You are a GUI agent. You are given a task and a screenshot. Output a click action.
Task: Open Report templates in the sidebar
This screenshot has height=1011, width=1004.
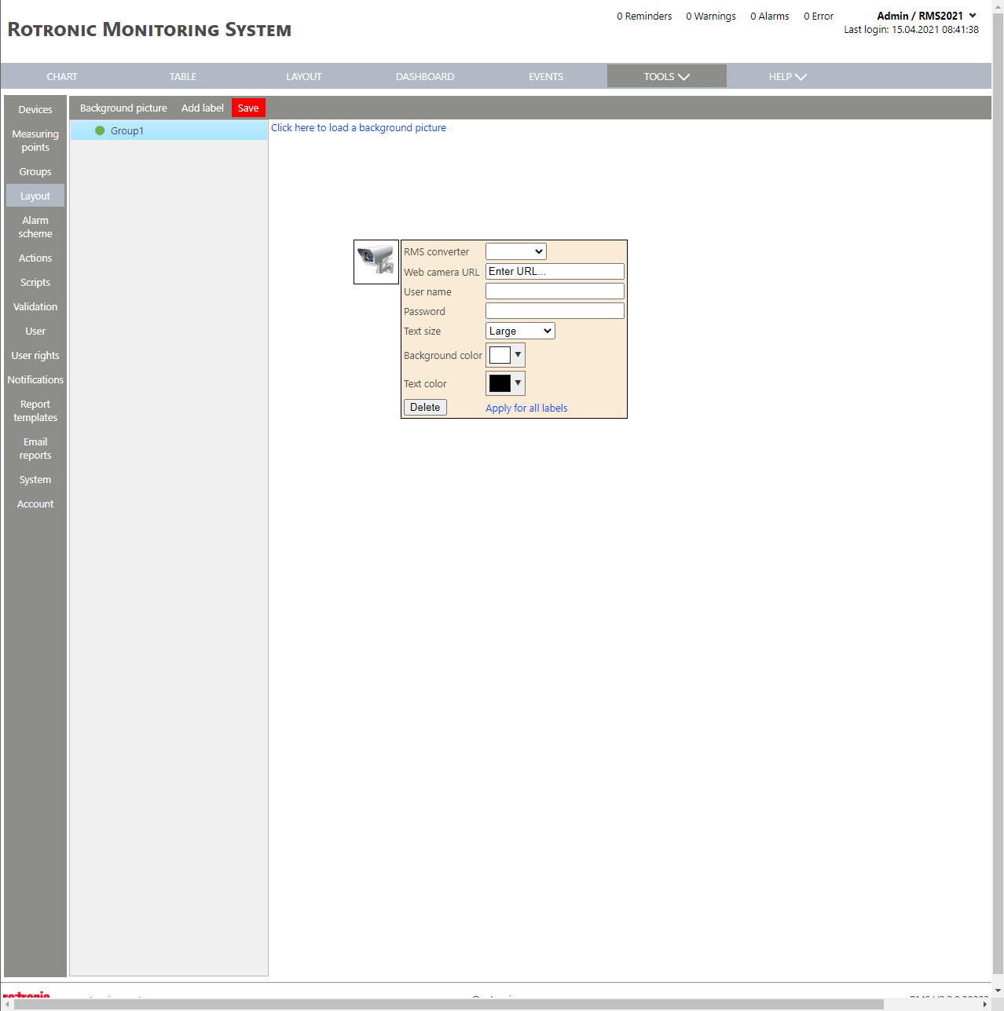(x=35, y=411)
